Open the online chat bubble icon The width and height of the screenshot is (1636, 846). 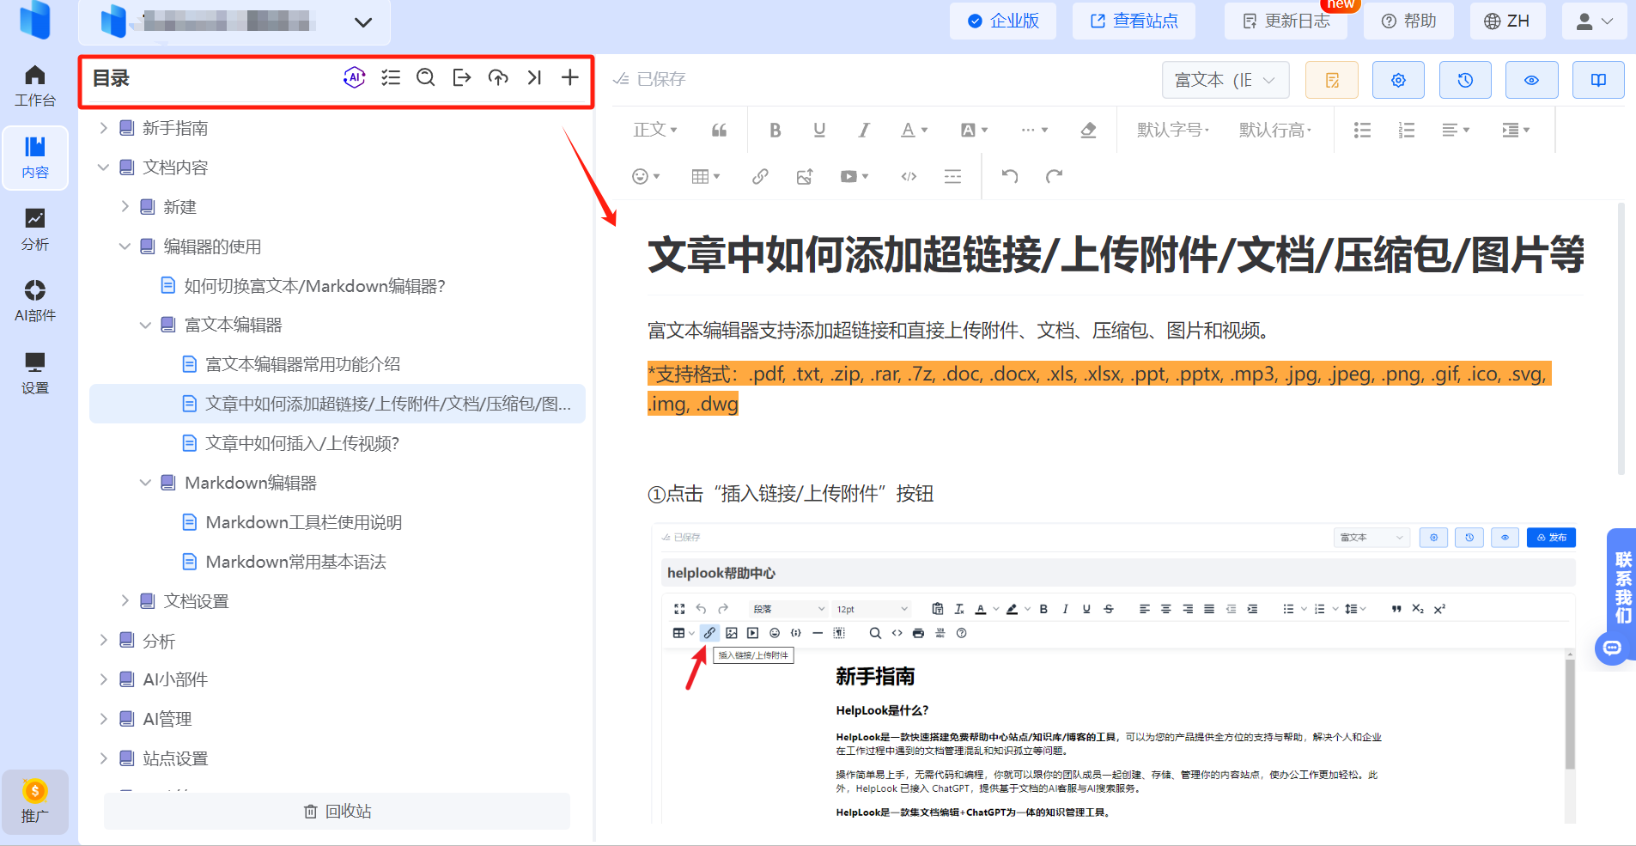click(1613, 648)
